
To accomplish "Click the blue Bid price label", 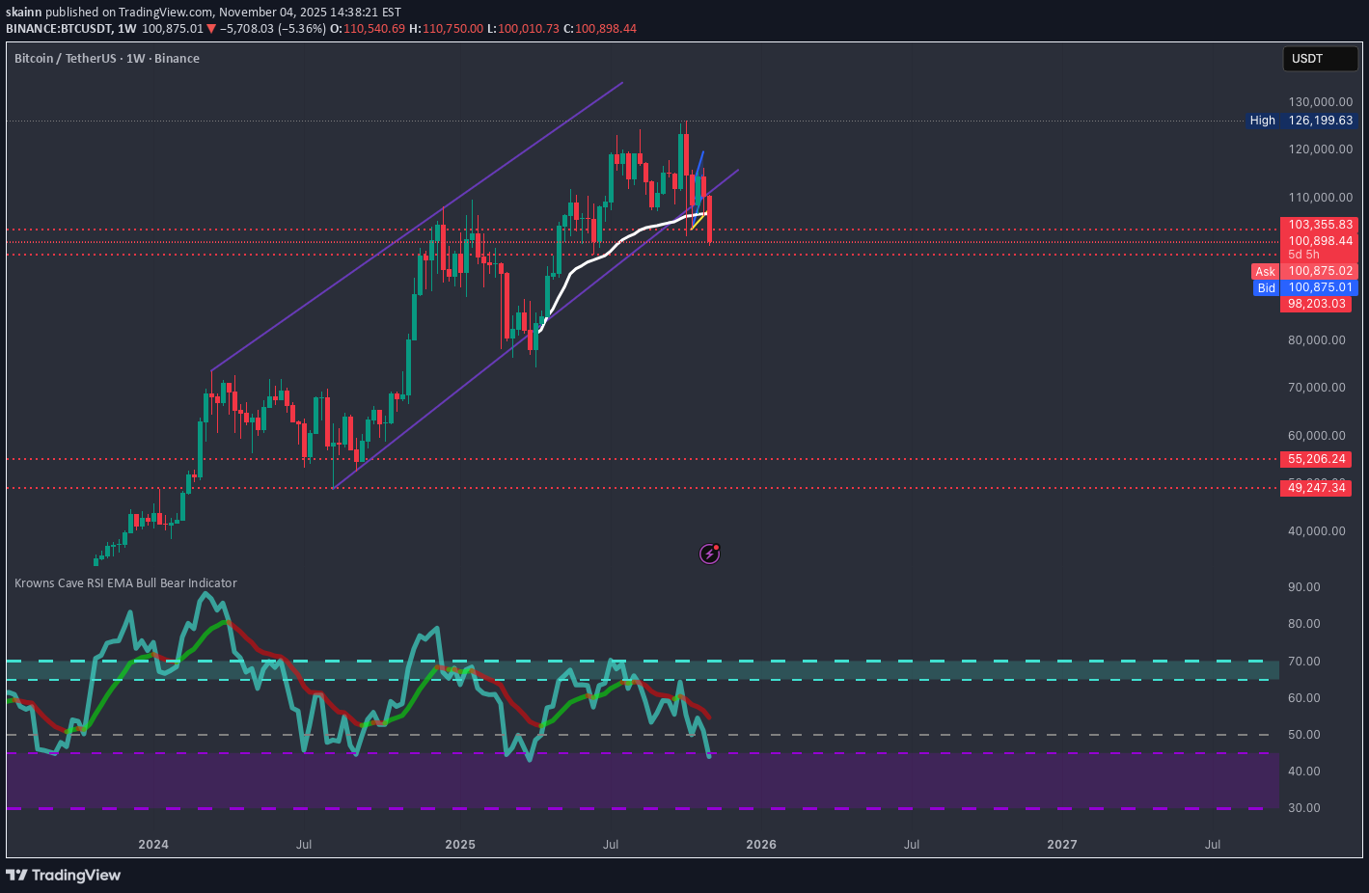I will (x=1266, y=288).
